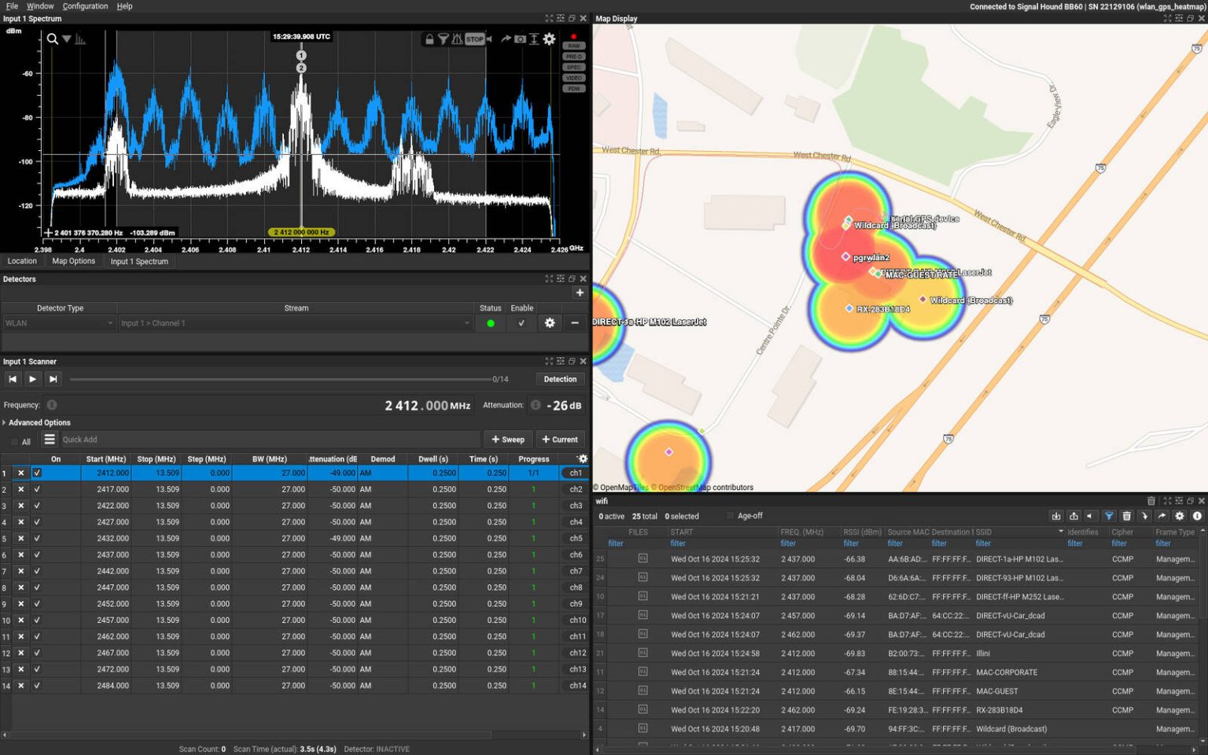Open the Configuration menu

coord(85,6)
